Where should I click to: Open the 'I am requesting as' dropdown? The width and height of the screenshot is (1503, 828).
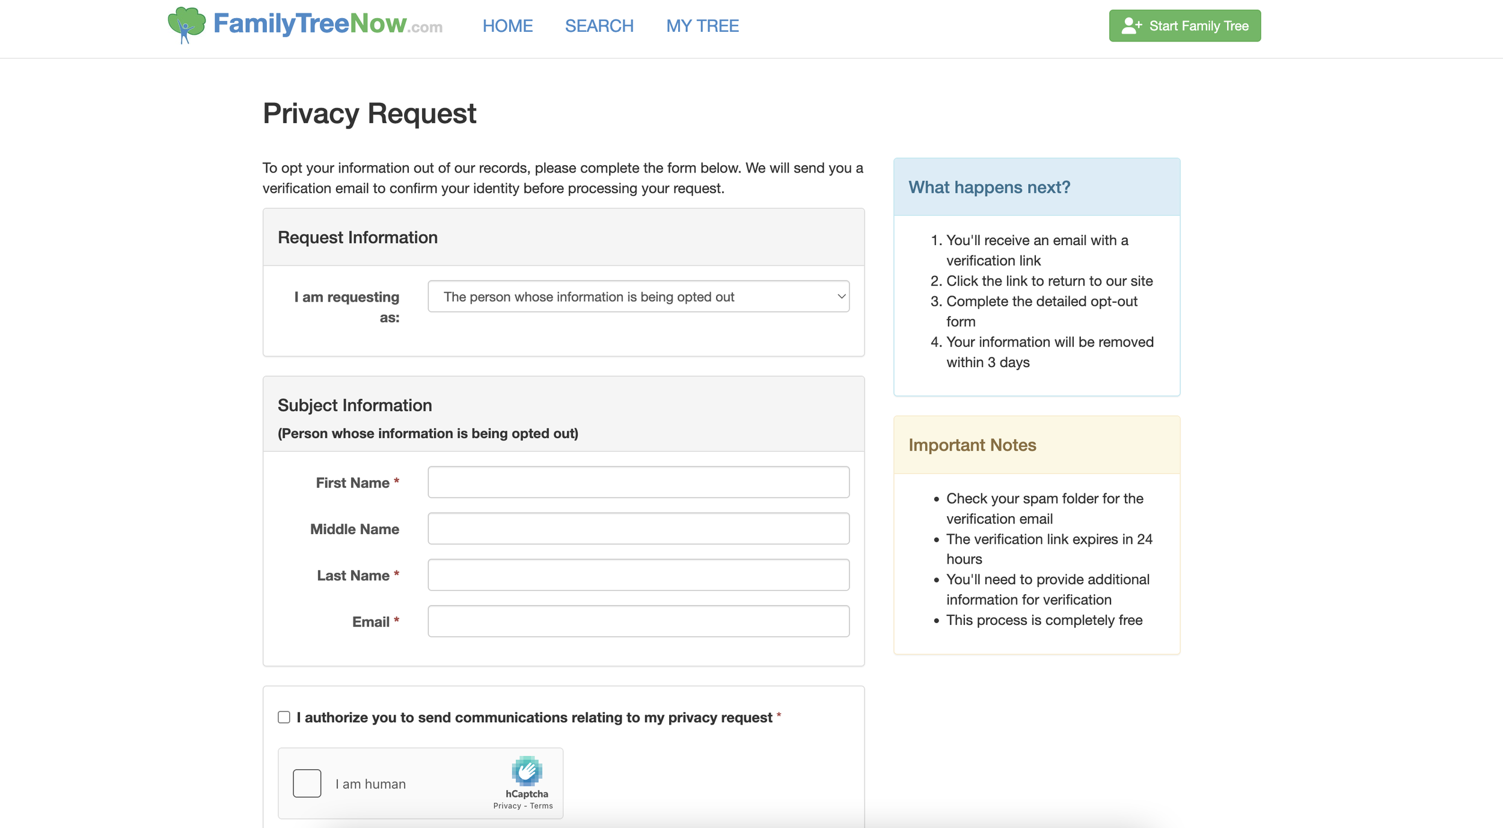[x=637, y=296]
